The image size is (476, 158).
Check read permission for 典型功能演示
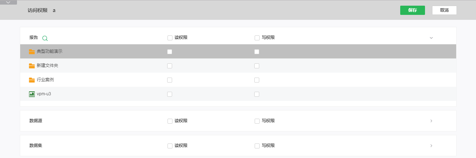pyautogui.click(x=170, y=52)
